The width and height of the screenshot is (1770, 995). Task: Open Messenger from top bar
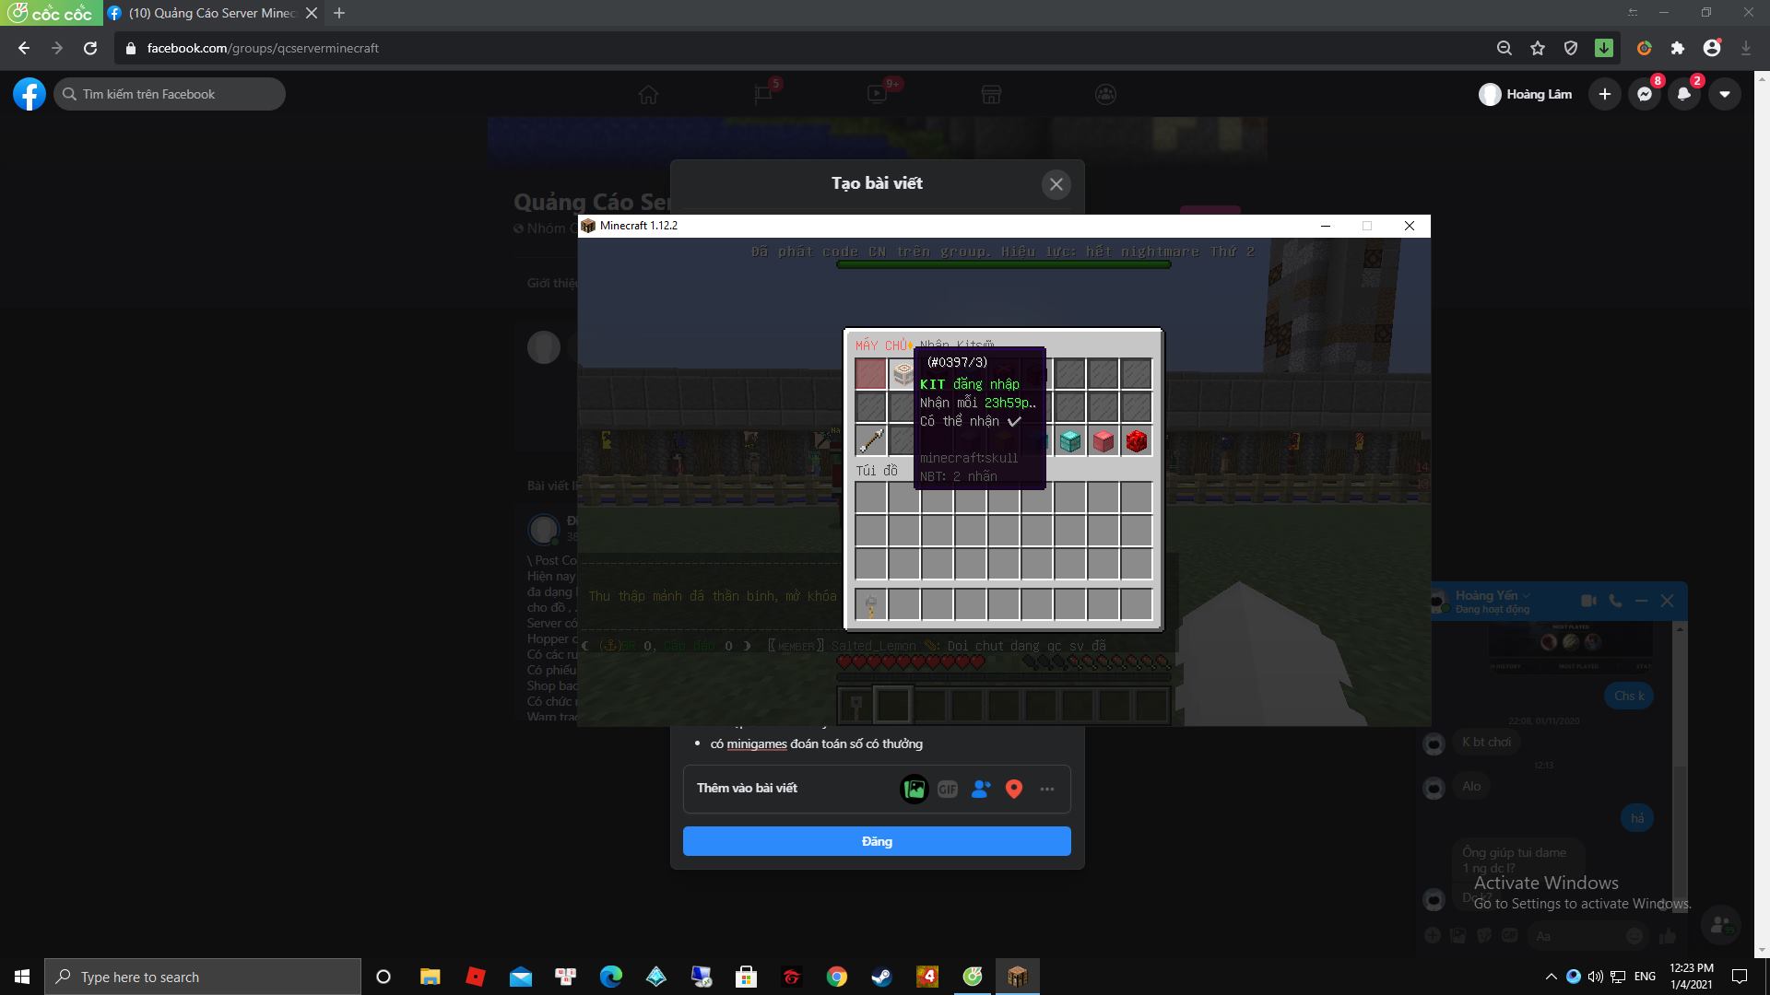(x=1644, y=94)
